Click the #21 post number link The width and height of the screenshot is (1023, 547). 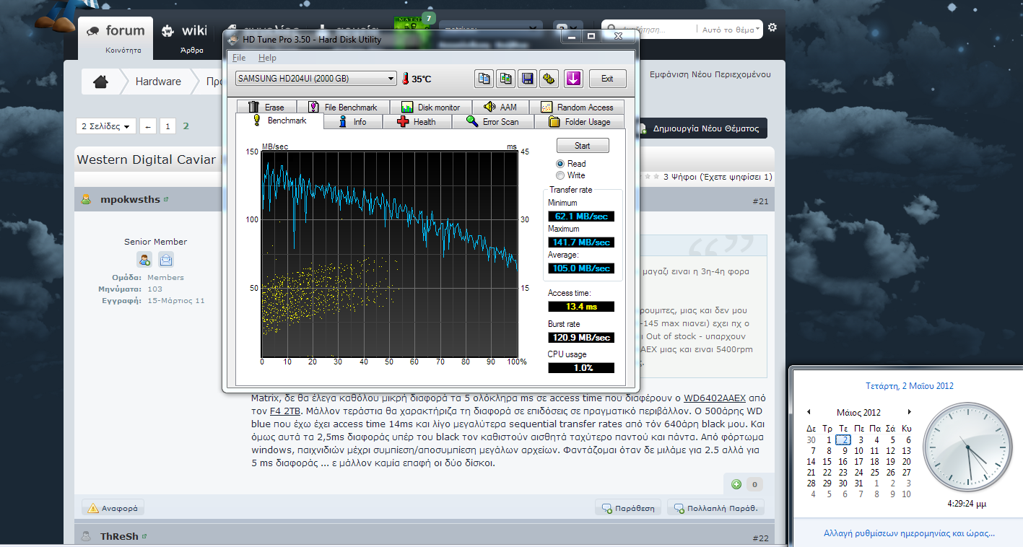tap(760, 201)
